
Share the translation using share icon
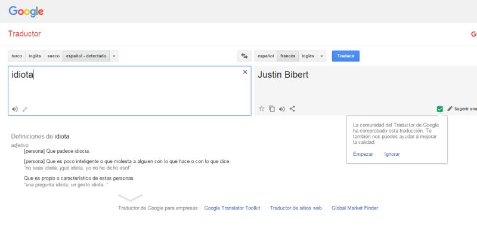(292, 109)
